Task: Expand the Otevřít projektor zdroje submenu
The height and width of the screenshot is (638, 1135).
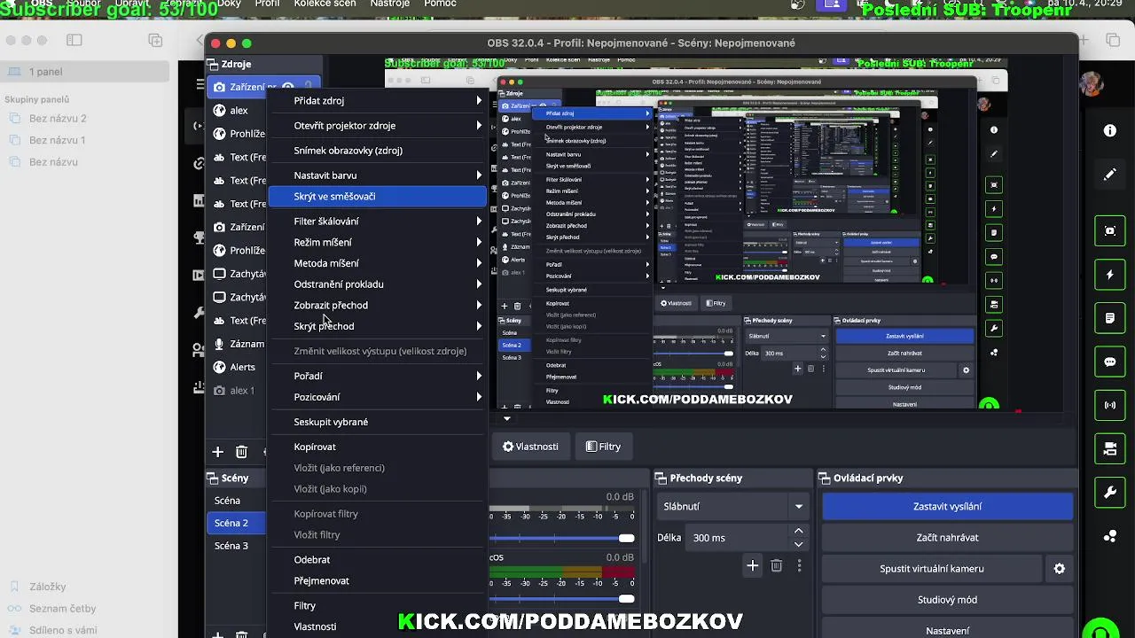Action: 377,125
